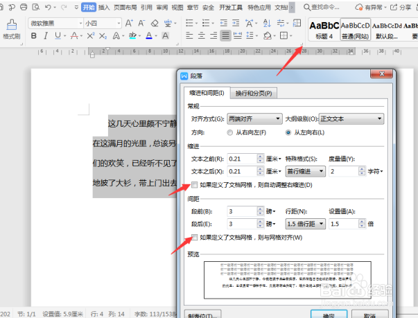Apply blue font color A icon
The width and height of the screenshot is (418, 318).
point(149,36)
